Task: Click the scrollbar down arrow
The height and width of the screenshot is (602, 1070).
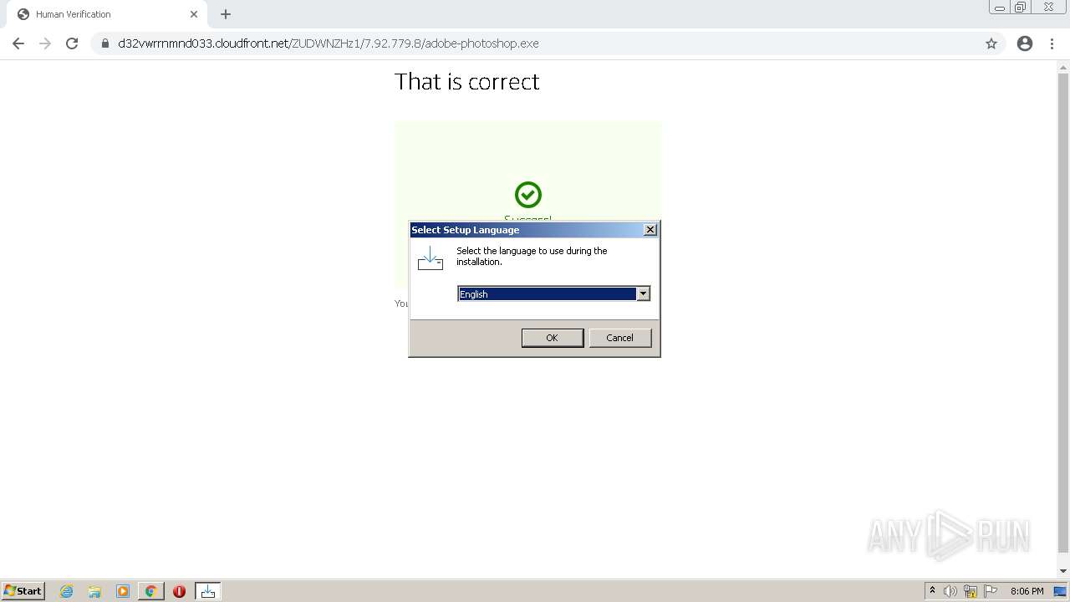Action: point(1063,571)
